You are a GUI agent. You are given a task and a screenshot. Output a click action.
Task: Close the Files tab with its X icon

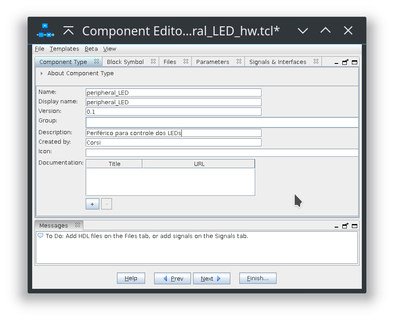186,61
